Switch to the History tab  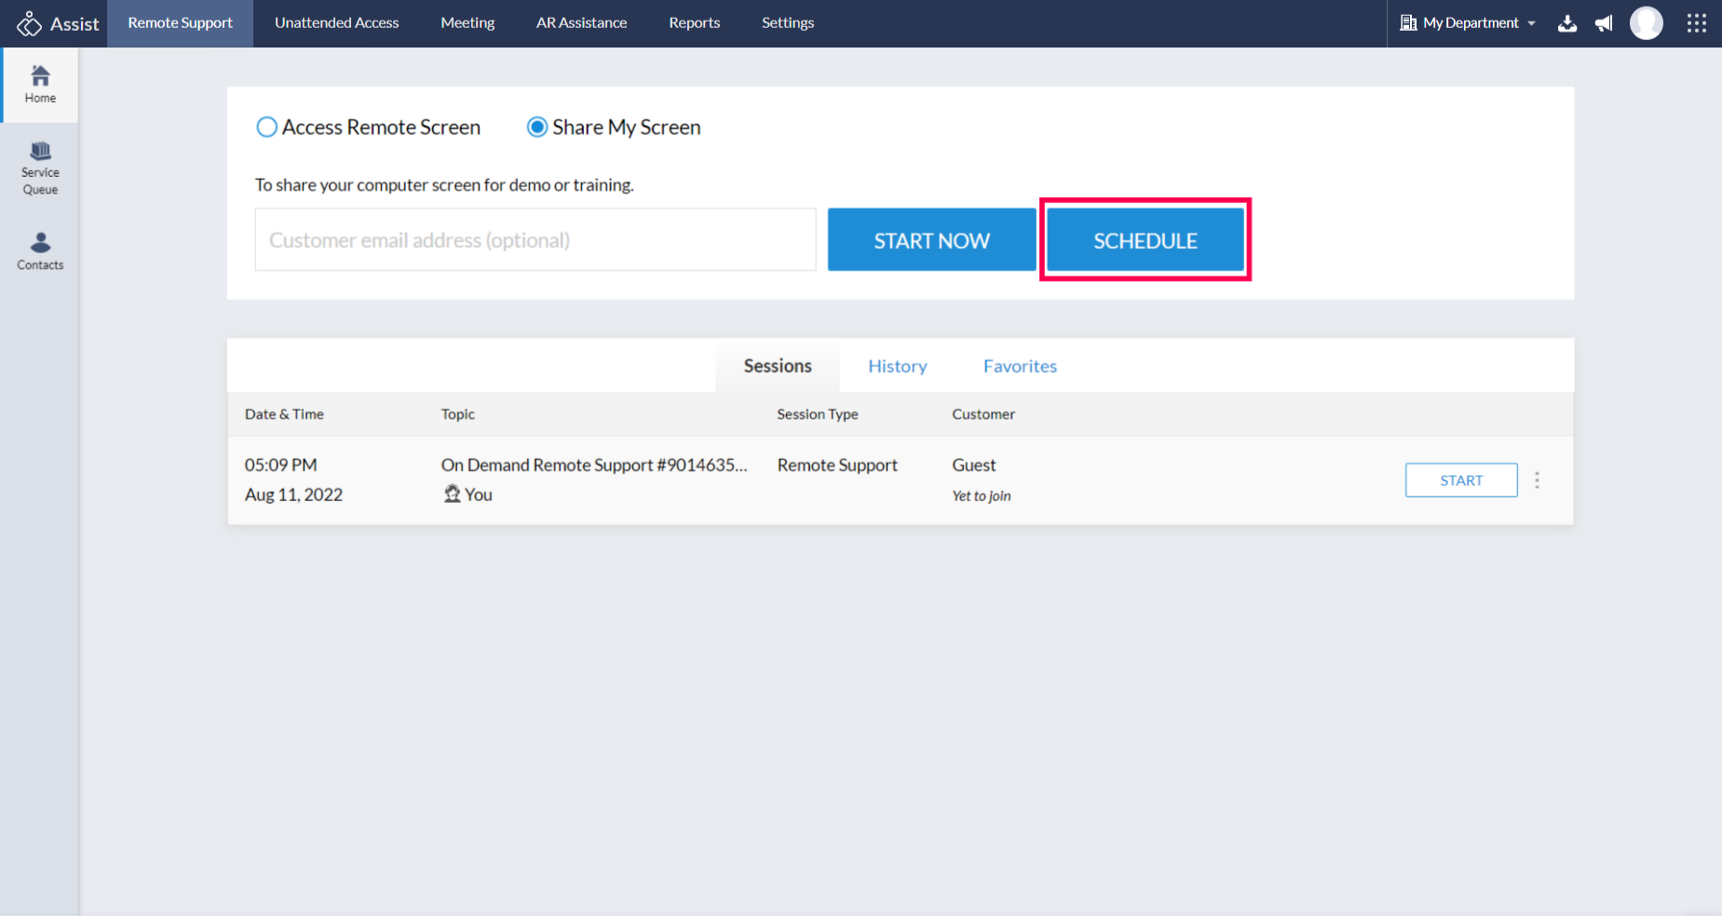coord(897,366)
